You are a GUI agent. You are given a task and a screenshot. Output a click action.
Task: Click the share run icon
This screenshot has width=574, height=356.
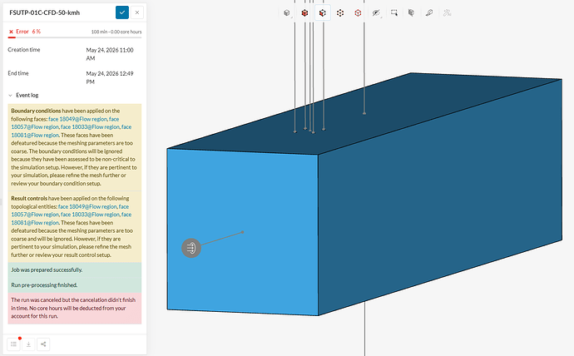(43, 344)
